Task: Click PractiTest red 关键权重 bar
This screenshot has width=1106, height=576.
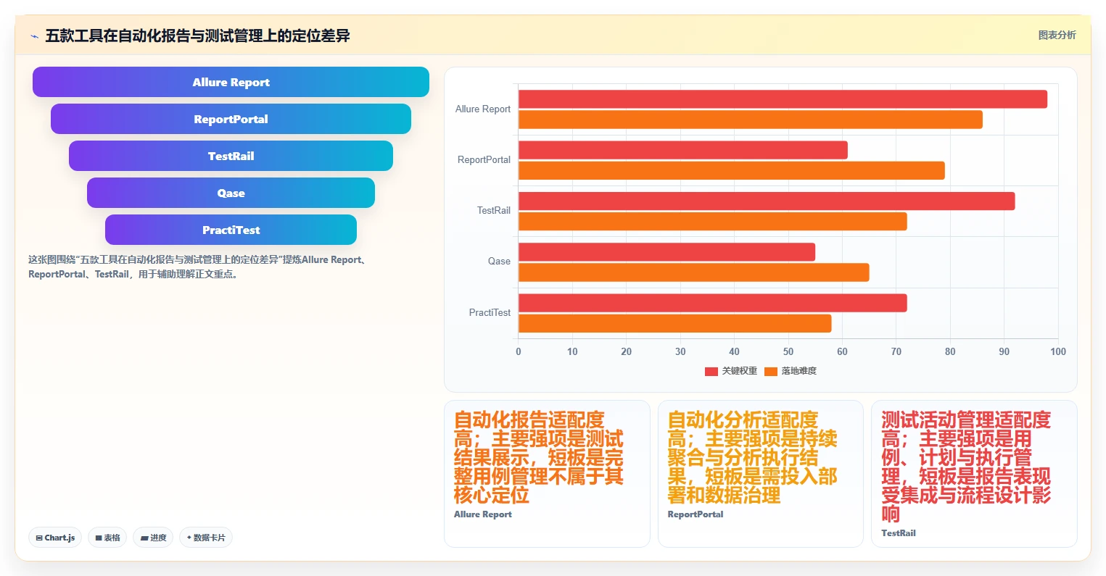Action: point(713,303)
